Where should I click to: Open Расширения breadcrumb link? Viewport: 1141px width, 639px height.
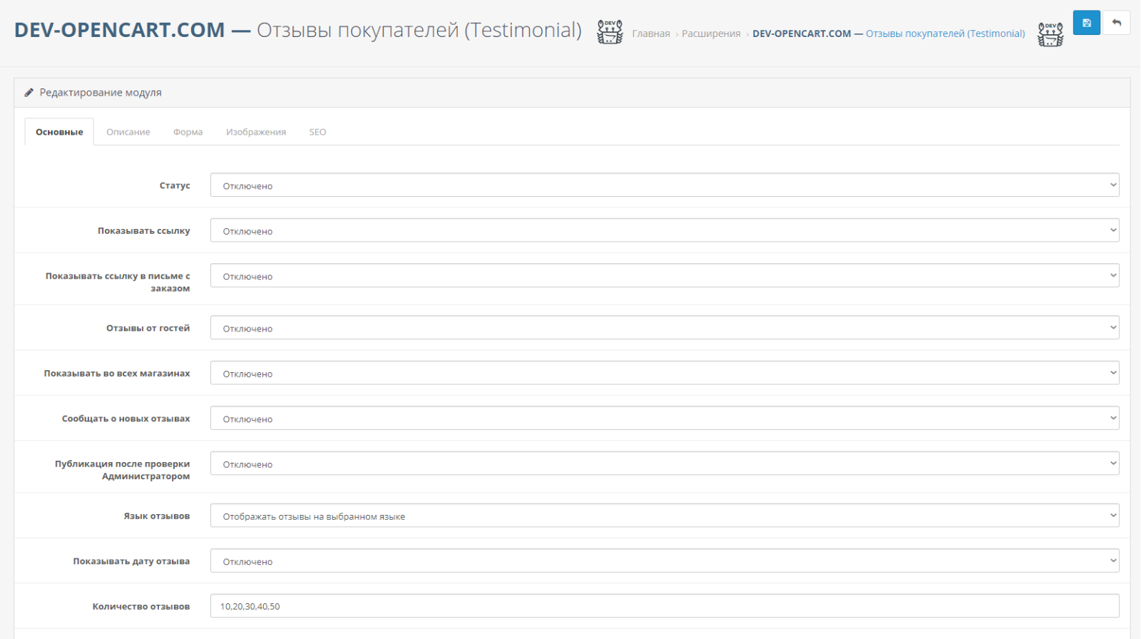(x=711, y=34)
